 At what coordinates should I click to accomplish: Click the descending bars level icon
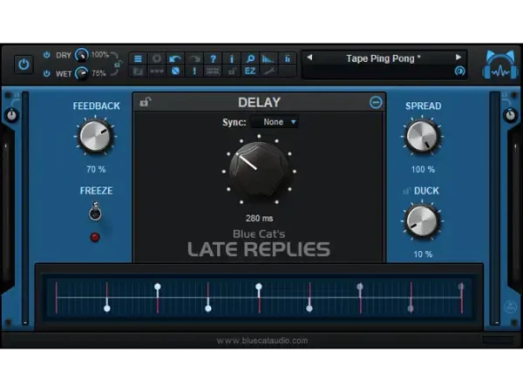(x=268, y=59)
